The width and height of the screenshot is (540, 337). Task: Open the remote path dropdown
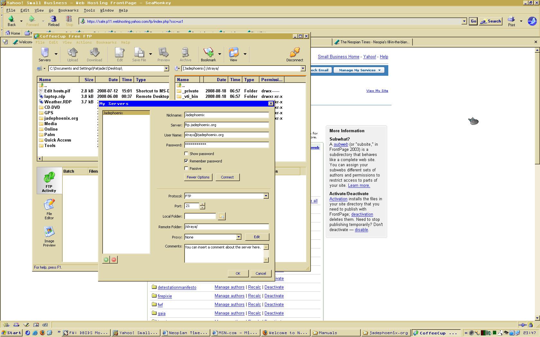302,68
